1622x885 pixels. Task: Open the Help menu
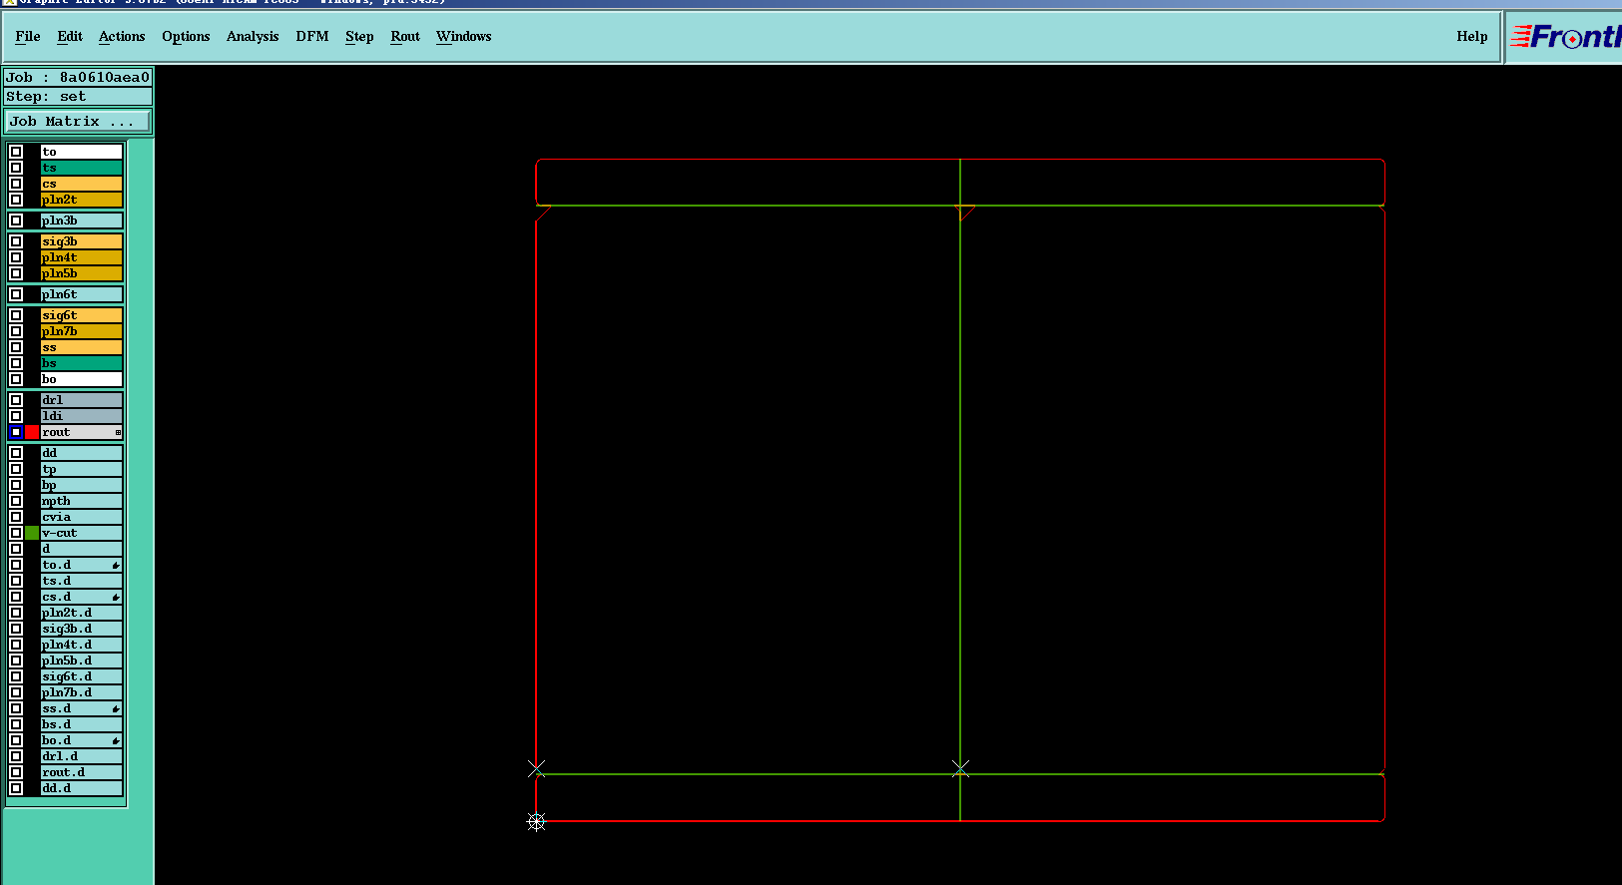point(1472,37)
